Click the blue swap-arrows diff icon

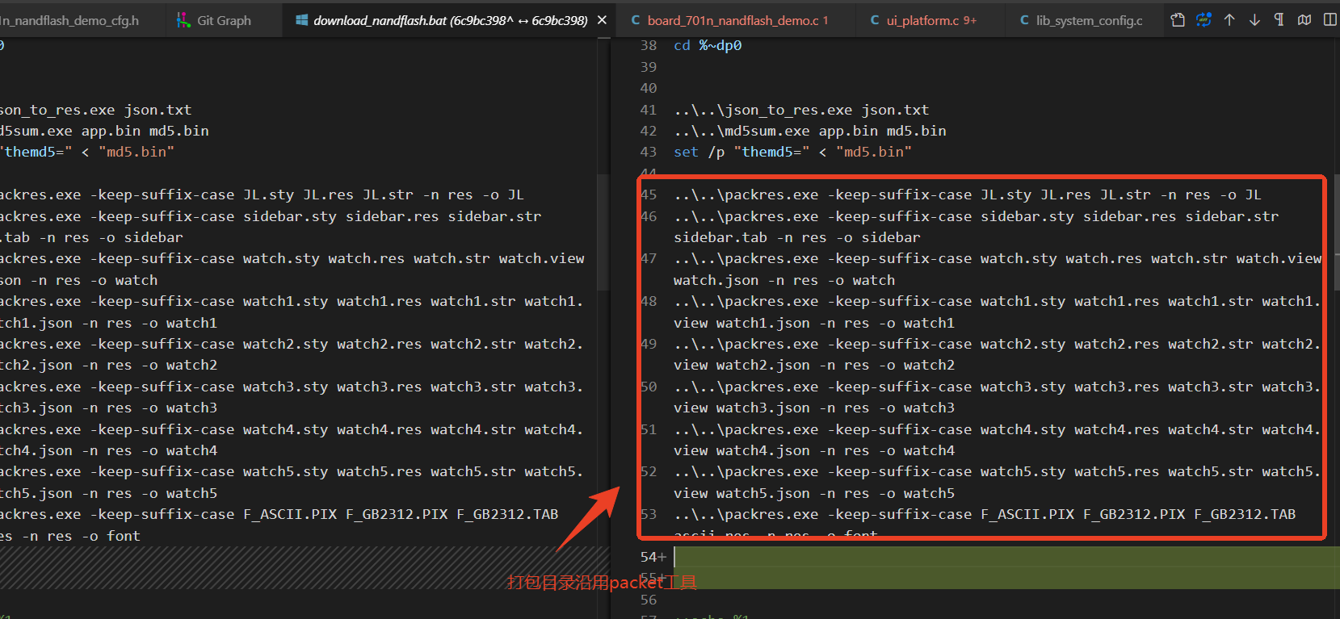(1203, 20)
